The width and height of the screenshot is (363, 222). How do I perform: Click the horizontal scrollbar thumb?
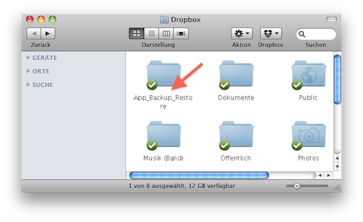pyautogui.click(x=199, y=176)
